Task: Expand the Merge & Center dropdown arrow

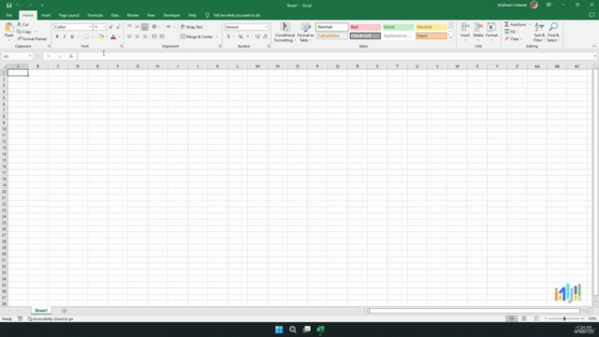Action: (217, 37)
